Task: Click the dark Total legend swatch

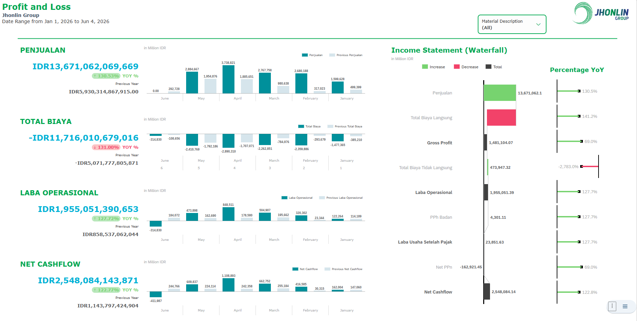Action: (488, 67)
